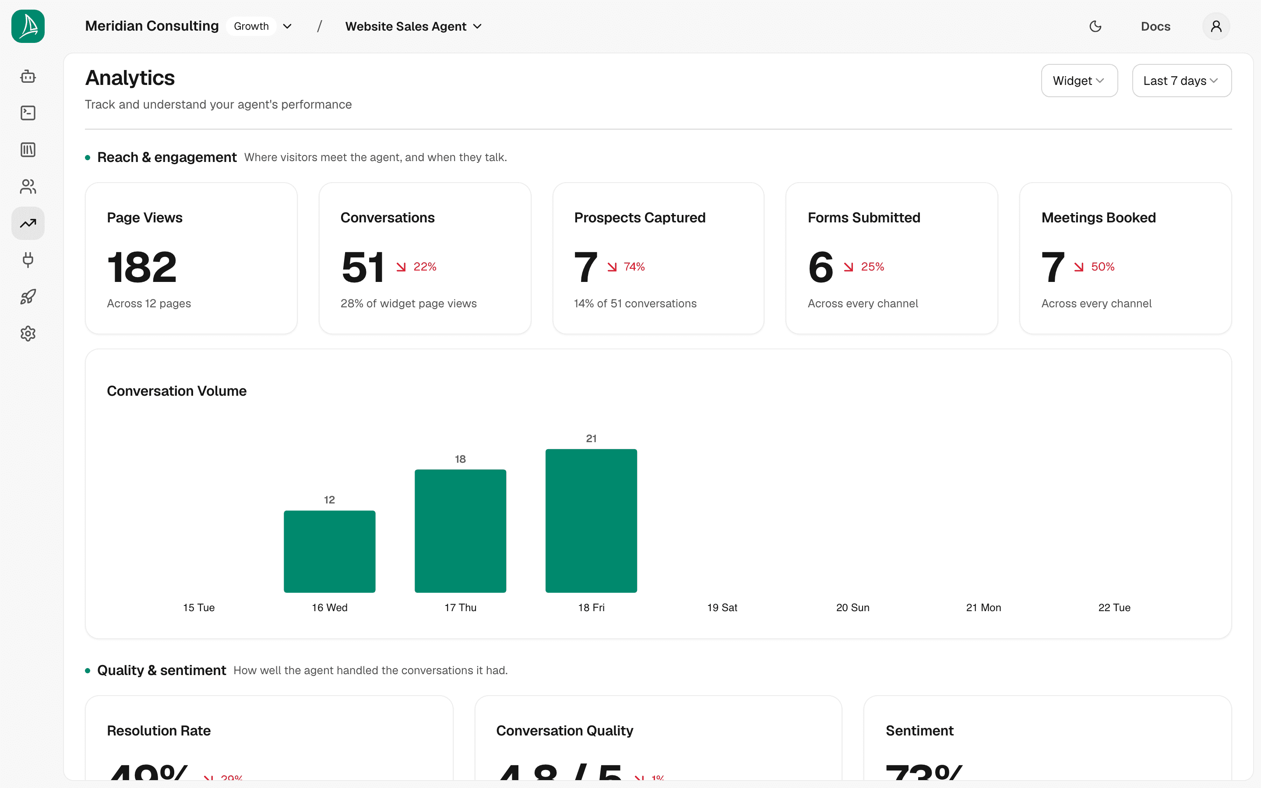Click the '50%' meetings change indicator
Viewport: 1261px width, 788px height.
click(1094, 267)
